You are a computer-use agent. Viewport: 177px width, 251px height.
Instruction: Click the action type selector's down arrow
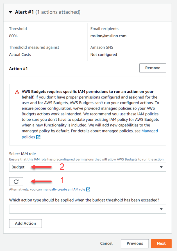[161, 209]
